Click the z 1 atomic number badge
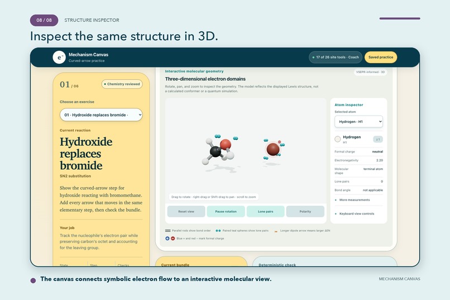The width and height of the screenshot is (450, 300). [377, 140]
